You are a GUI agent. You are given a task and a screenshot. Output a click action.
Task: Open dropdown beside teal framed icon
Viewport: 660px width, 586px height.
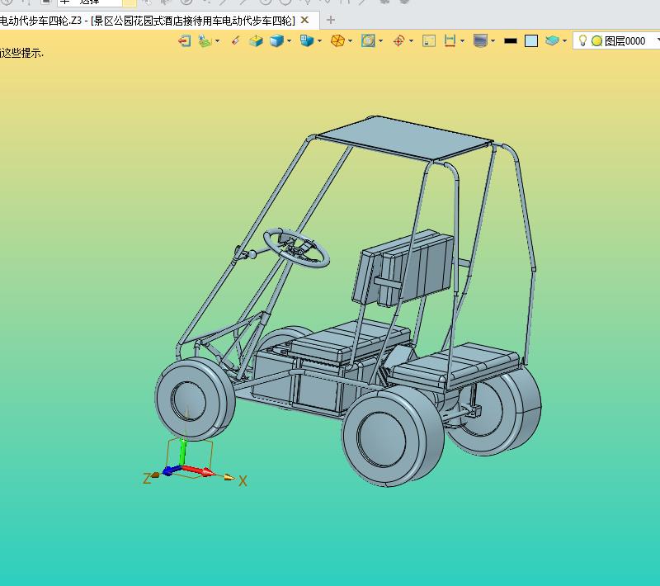coord(381,40)
